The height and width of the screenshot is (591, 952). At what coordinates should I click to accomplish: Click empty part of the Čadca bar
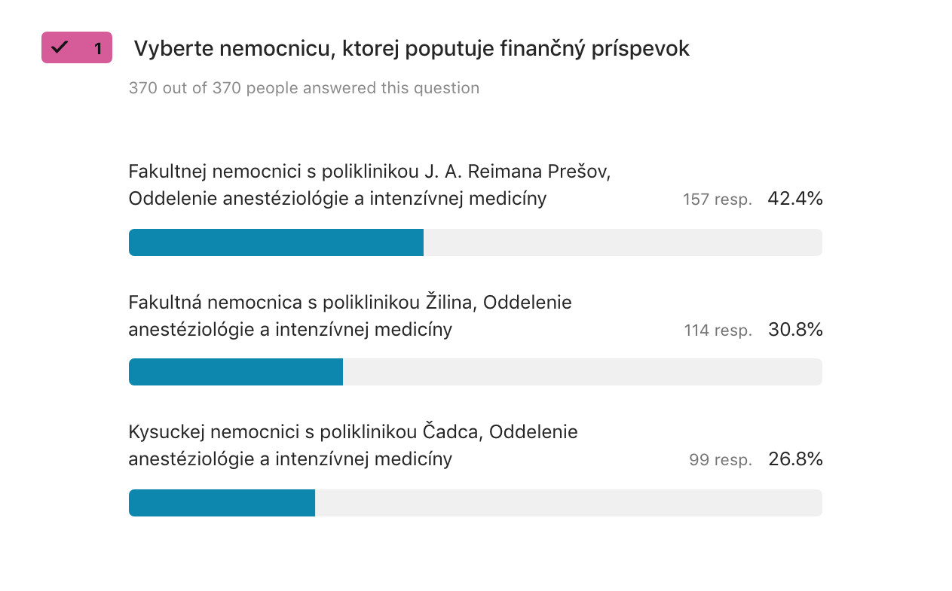pyautogui.click(x=568, y=503)
